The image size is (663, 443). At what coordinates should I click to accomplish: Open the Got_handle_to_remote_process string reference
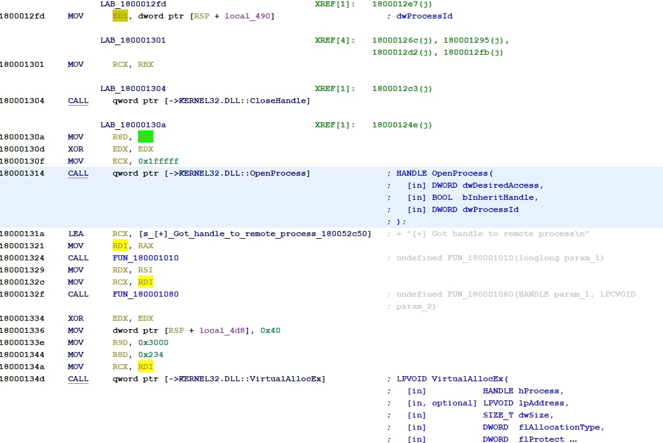252,234
